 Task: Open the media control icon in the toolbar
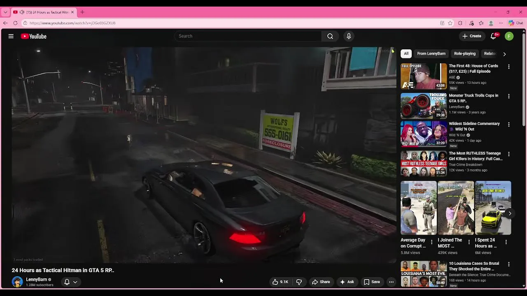click(471, 23)
